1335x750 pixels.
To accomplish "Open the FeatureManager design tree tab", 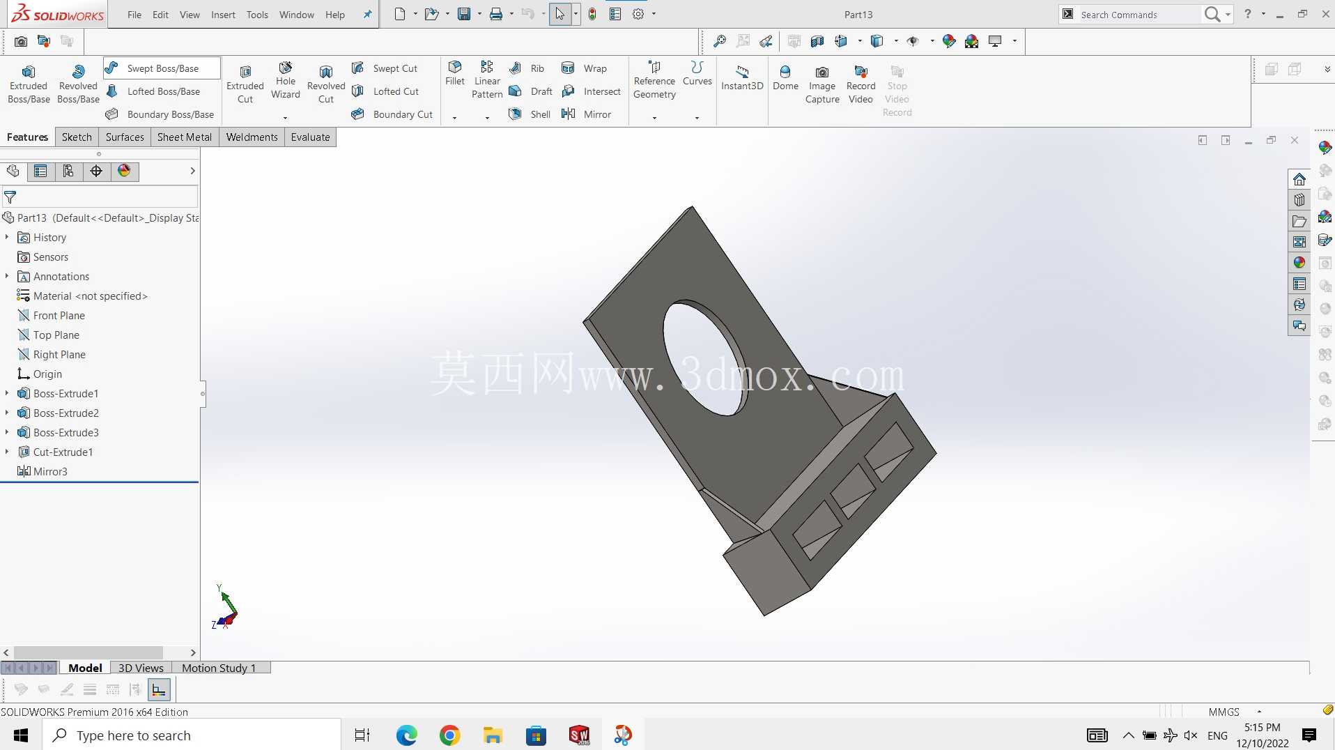I will [x=13, y=171].
